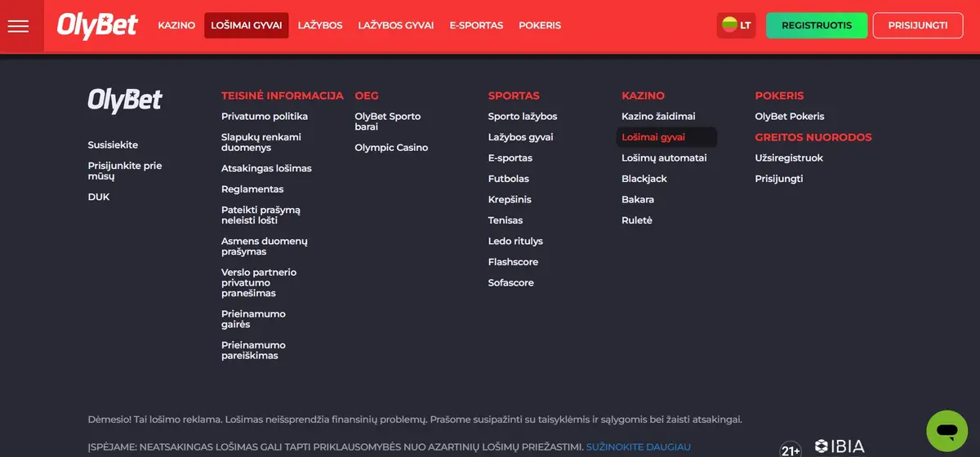
Task: Click the OlyBet logo in footer
Action: click(125, 100)
